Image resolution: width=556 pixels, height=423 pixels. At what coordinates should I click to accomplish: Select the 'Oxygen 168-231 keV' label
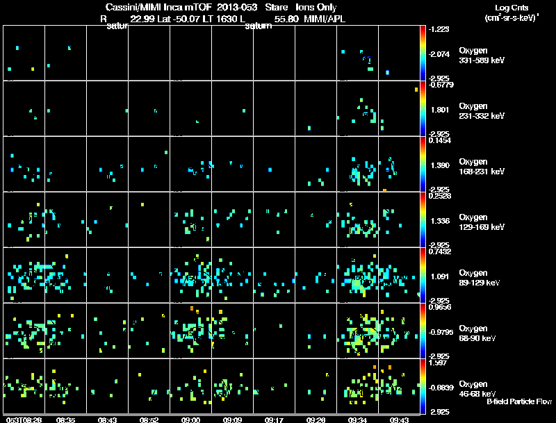tap(482, 167)
